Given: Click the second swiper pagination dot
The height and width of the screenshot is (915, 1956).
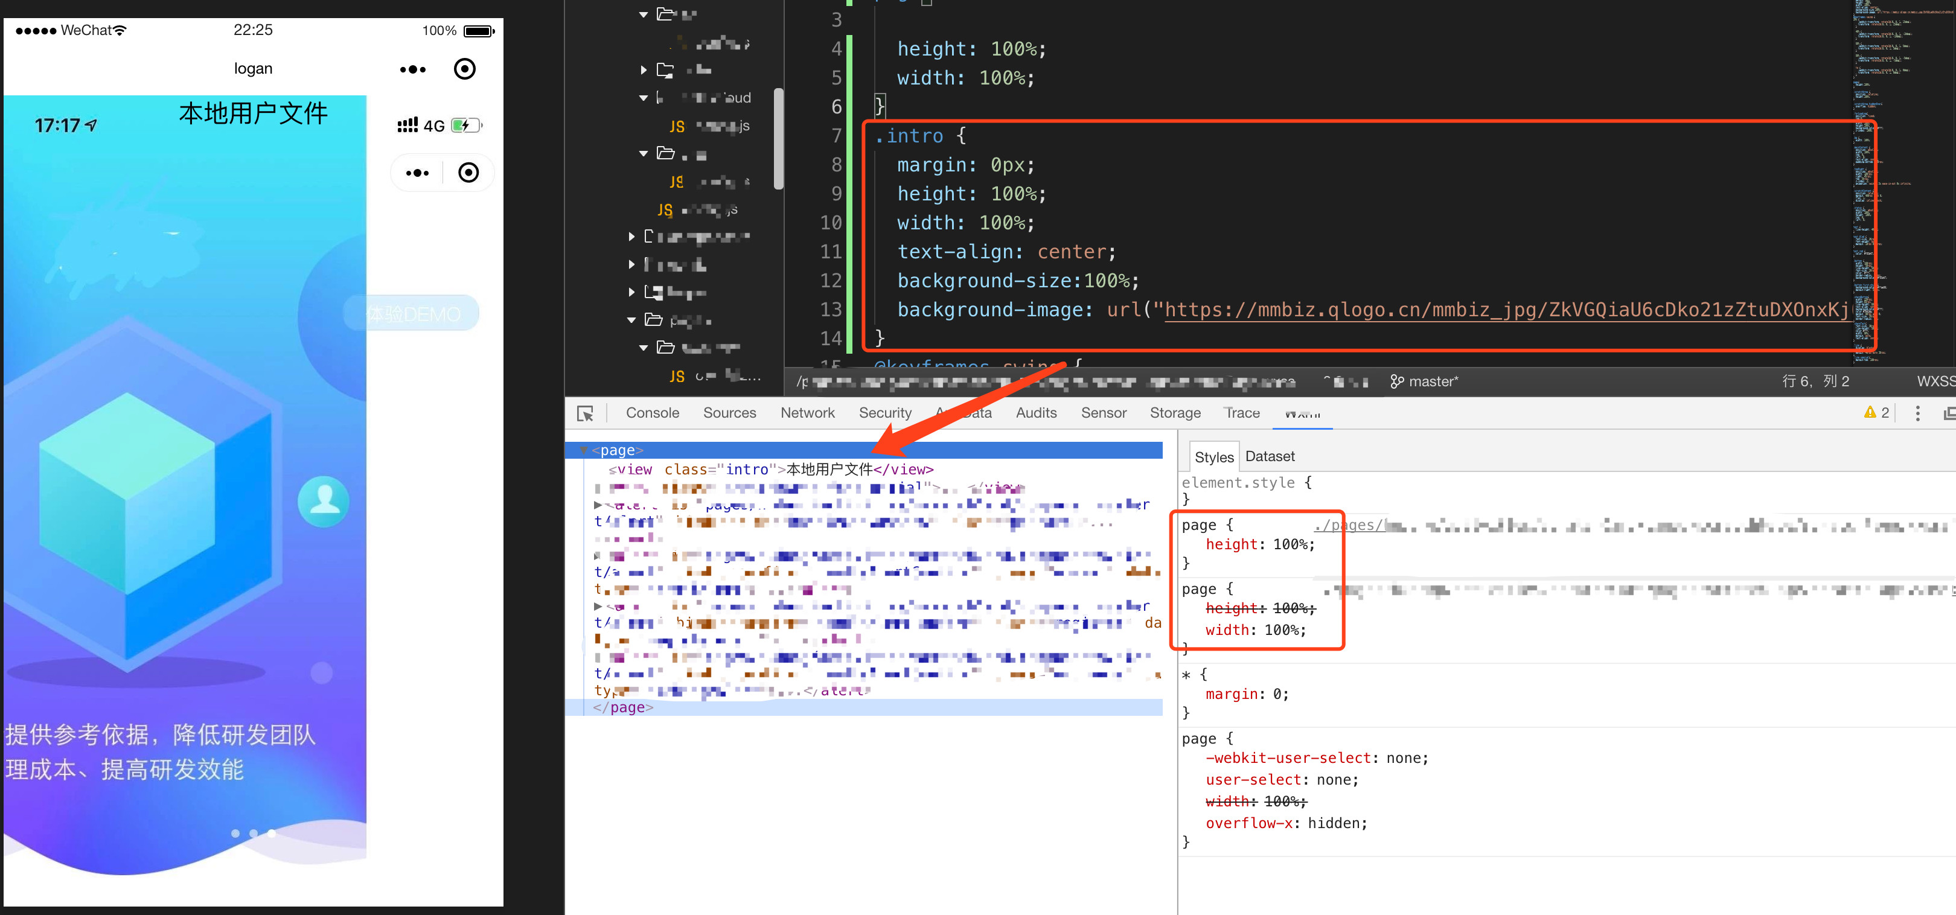Looking at the screenshot, I should 254,833.
